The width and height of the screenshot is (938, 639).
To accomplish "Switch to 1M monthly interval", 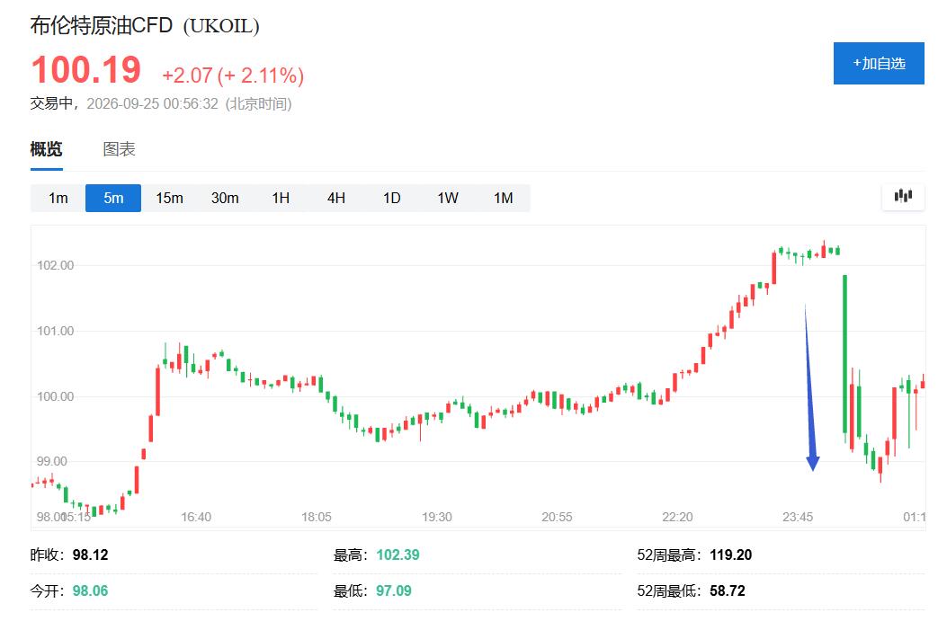I will pyautogui.click(x=503, y=198).
